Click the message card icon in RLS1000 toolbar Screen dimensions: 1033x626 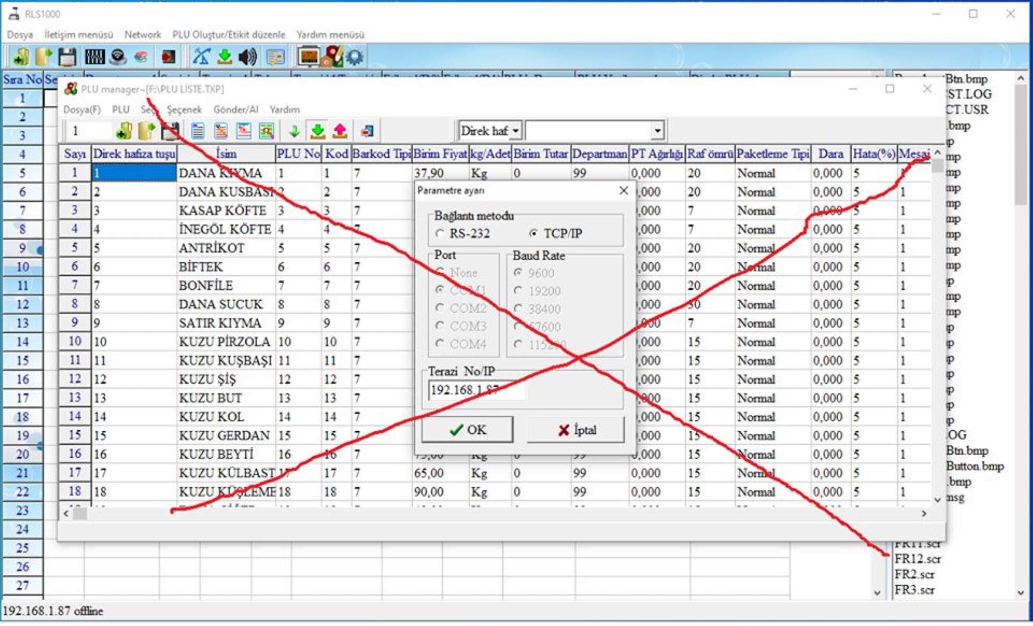point(275,57)
